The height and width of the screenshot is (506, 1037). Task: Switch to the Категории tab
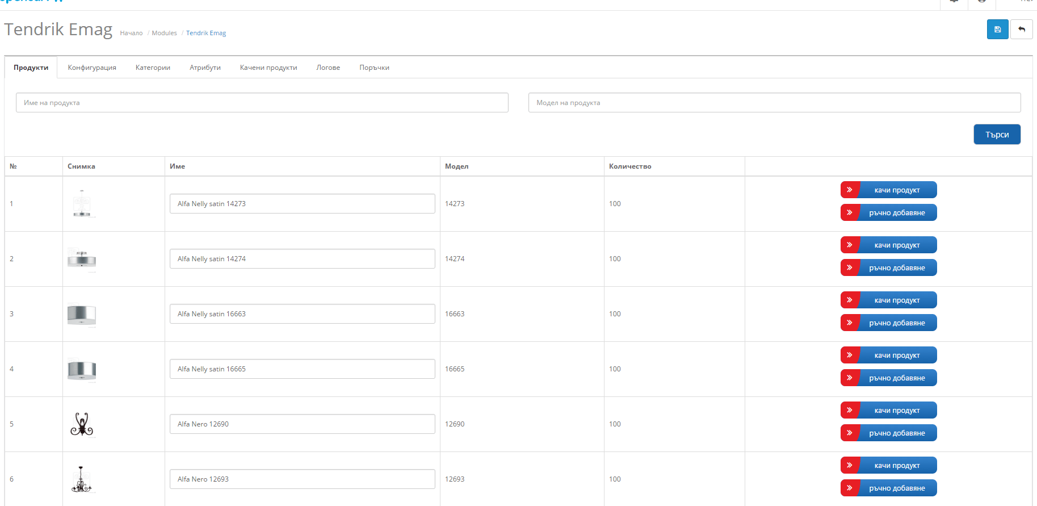153,68
